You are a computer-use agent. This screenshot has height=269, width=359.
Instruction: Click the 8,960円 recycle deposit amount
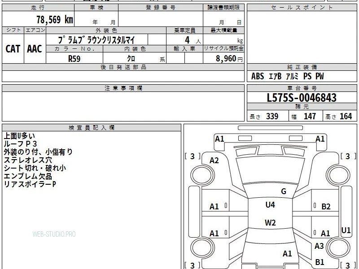229,59
